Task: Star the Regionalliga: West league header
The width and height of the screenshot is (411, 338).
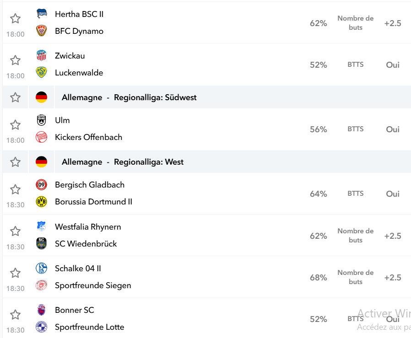Action: coord(15,162)
